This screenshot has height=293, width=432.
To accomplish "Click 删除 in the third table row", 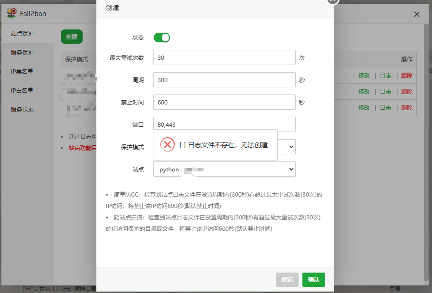I will pyautogui.click(x=407, y=107).
